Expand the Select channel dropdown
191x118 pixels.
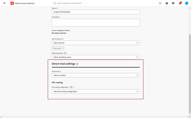point(95,43)
